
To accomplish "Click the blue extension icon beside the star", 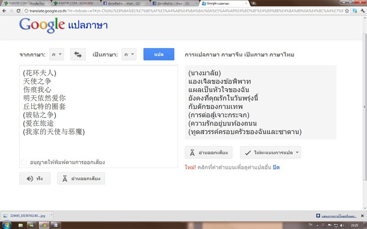I will [355, 11].
